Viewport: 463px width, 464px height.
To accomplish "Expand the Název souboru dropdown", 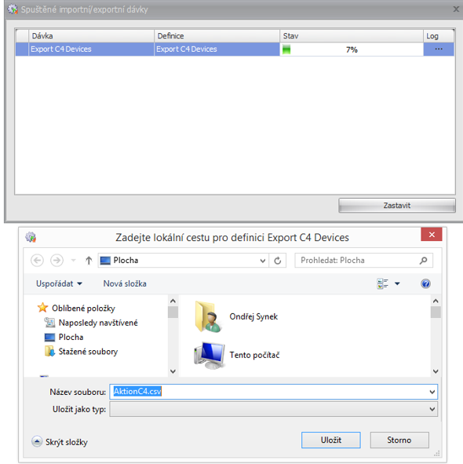I will [432, 392].
